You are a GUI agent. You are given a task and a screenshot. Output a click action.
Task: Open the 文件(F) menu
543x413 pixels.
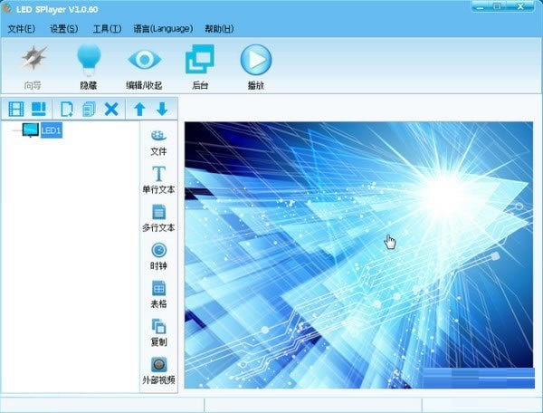click(x=22, y=29)
